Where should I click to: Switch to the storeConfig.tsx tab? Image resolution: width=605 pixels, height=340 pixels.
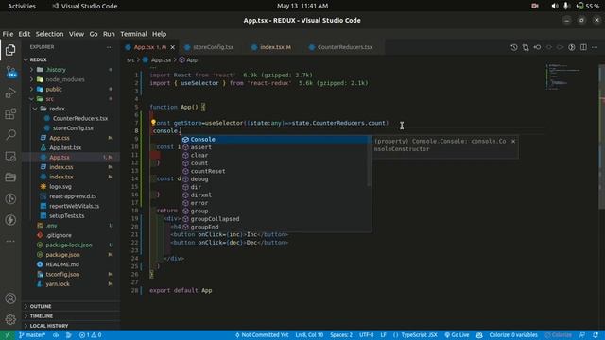click(213, 47)
